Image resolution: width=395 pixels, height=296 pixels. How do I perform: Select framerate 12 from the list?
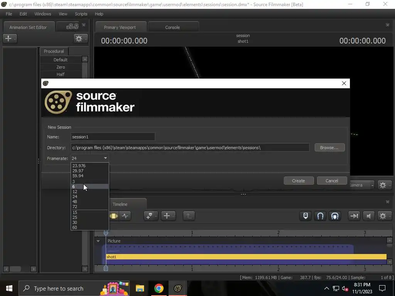pyautogui.click(x=89, y=192)
